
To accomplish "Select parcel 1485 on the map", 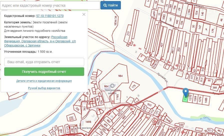I will 206,99.
